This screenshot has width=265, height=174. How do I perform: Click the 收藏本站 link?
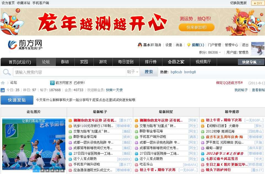(x=23, y=3)
